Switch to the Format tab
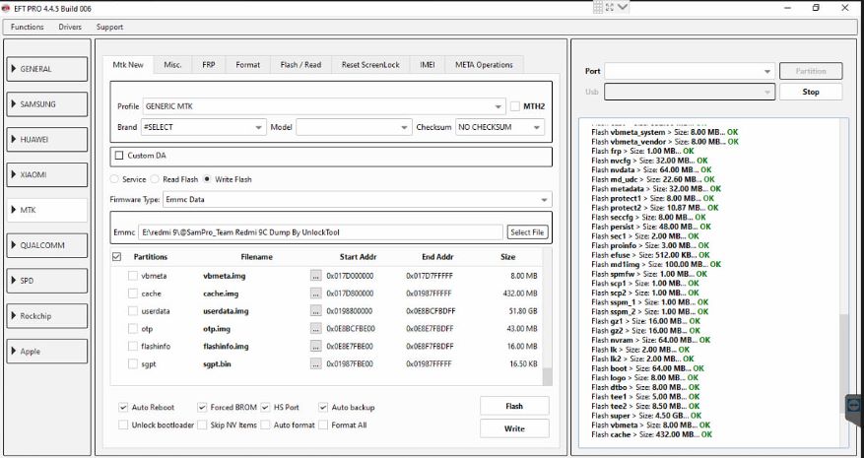This screenshot has height=458, width=864. tap(248, 64)
